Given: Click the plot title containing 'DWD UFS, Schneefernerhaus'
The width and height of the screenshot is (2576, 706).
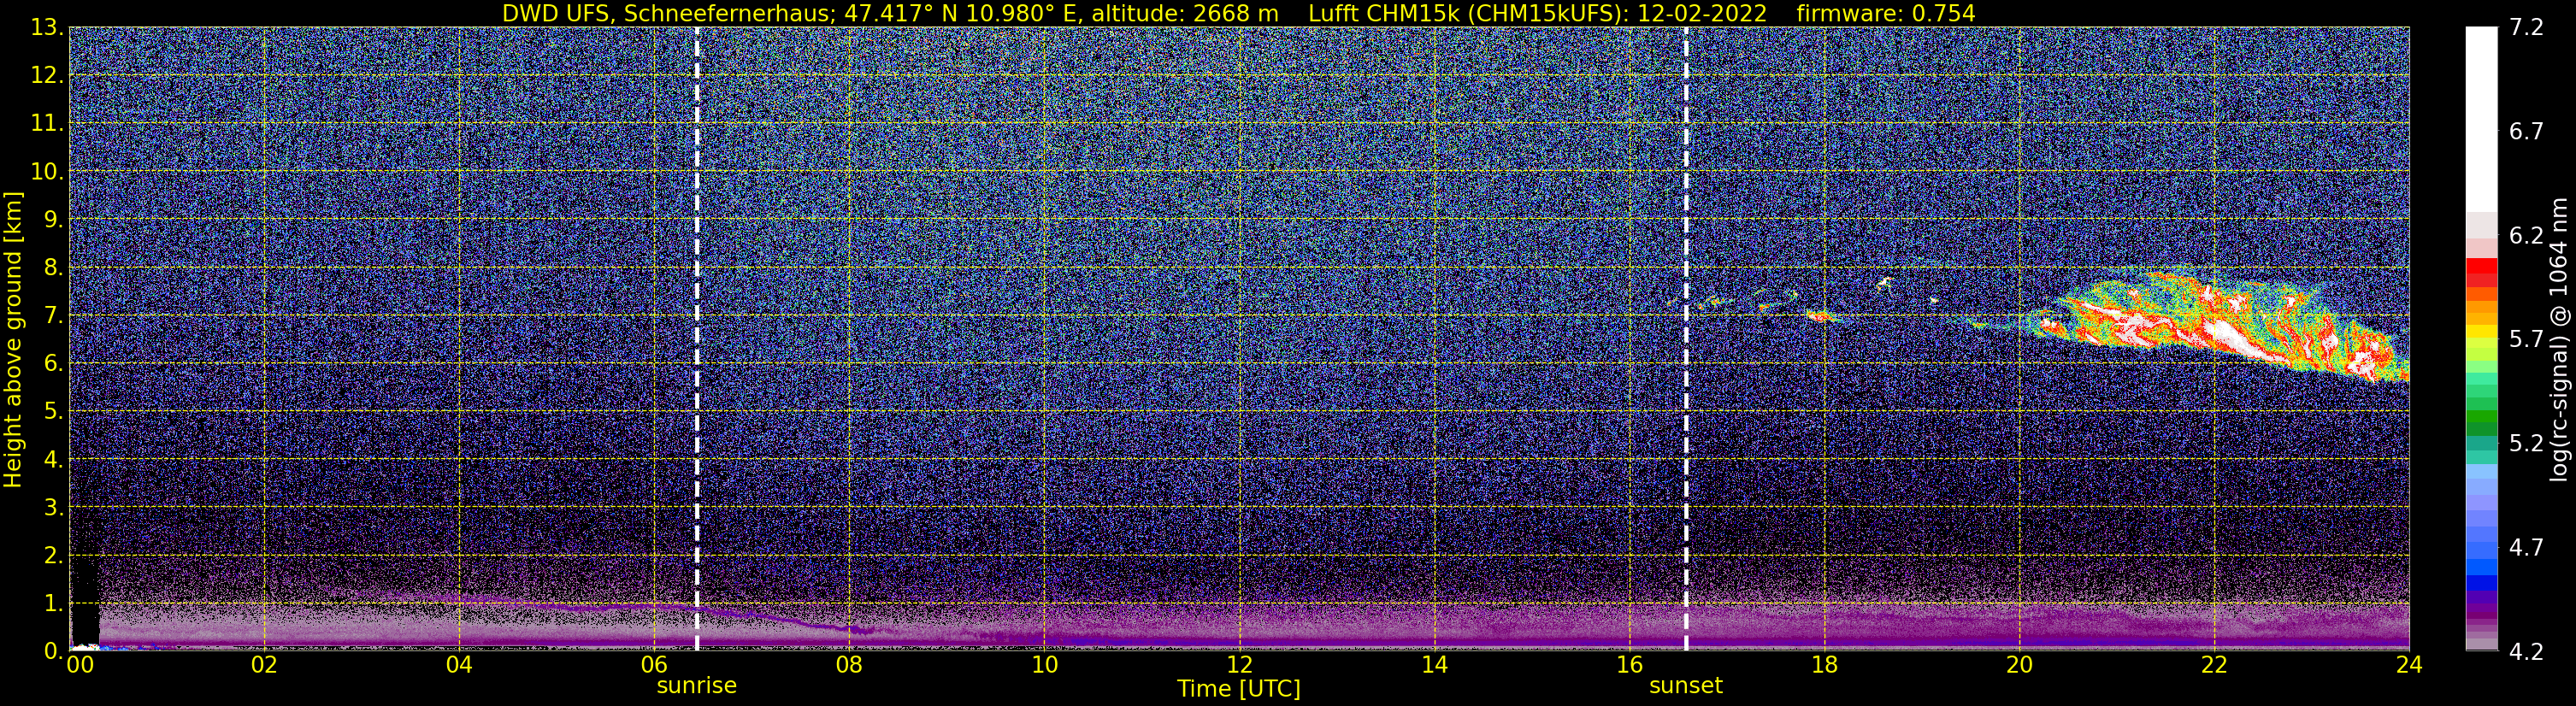Looking at the screenshot, I should click(x=1238, y=13).
